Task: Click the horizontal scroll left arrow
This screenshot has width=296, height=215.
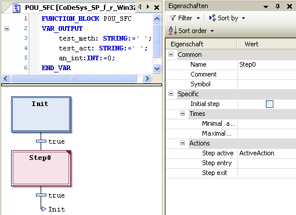Action: (6, 79)
